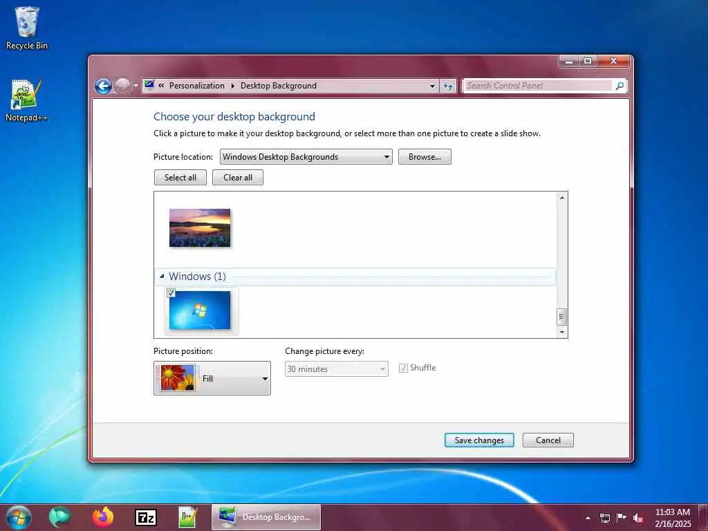Collapse the Windows (1) group
708x531 pixels.
coord(162,276)
